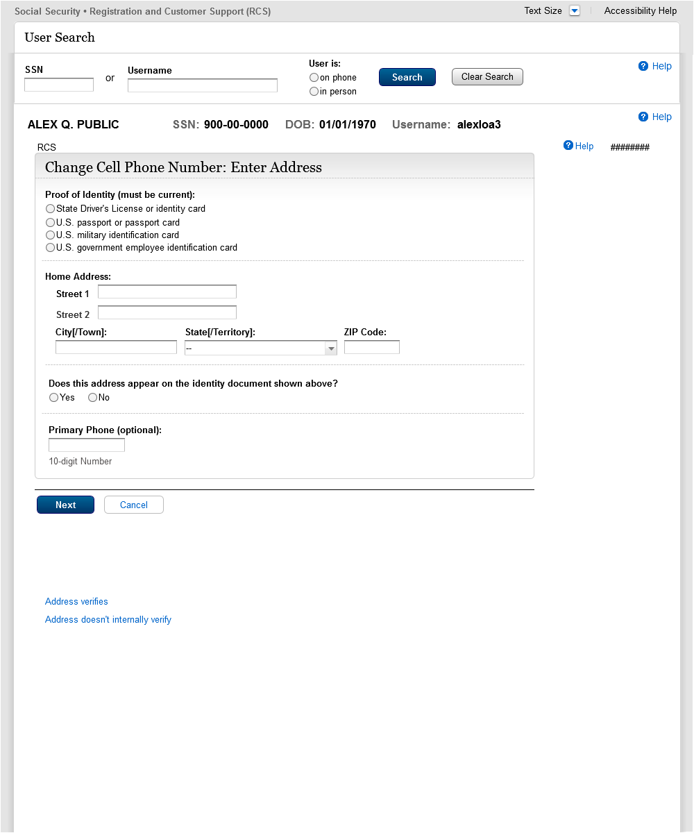694x833 pixels.
Task: Focus the Username search field
Action: tap(203, 85)
